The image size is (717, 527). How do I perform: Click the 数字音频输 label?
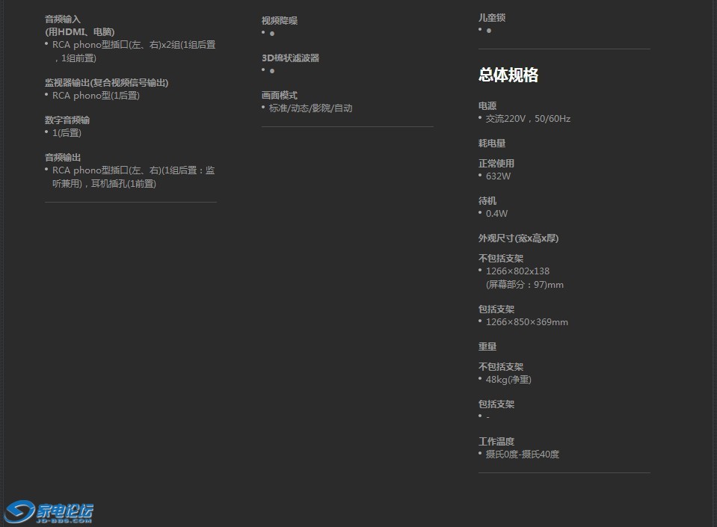click(x=67, y=120)
